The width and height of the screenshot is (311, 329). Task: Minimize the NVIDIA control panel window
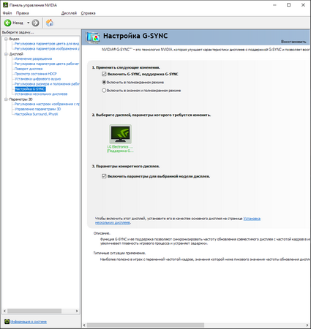(x=274, y=5)
